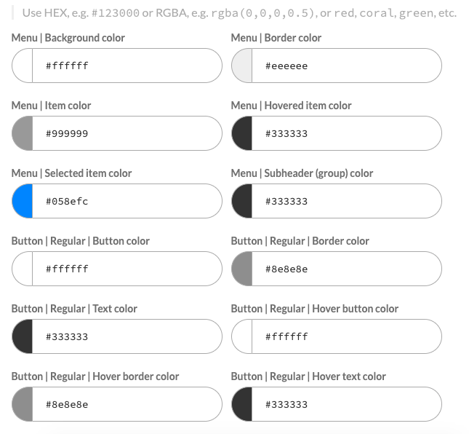Select the Regular Border color swatch
469x434 pixels.
pyautogui.click(x=243, y=269)
